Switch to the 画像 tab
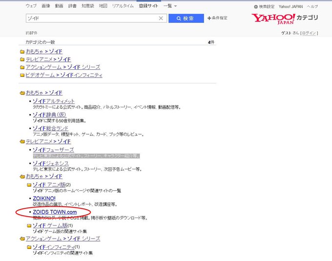The width and height of the screenshot is (332, 261). pyautogui.click(x=46, y=6)
